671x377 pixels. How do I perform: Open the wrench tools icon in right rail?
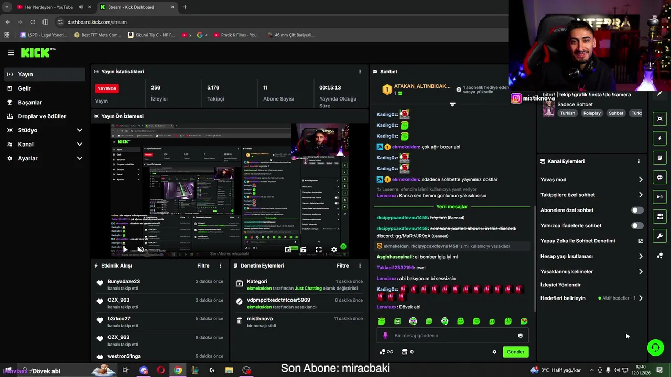[659, 236]
